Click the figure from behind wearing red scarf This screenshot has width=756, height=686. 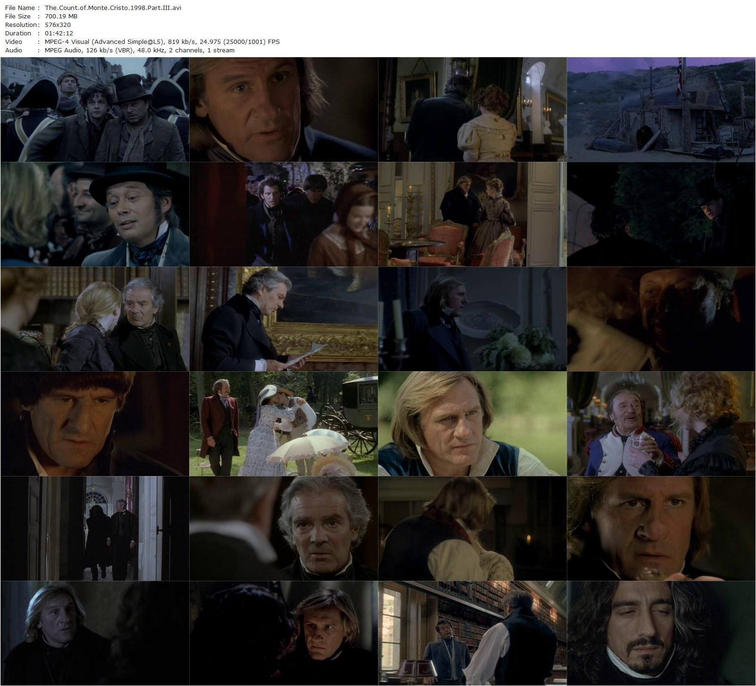(472, 528)
